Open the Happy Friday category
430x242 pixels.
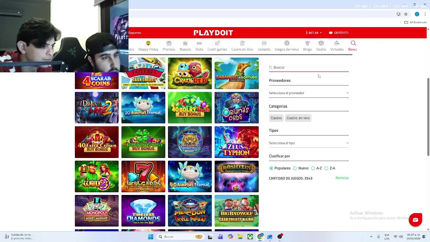148,46
